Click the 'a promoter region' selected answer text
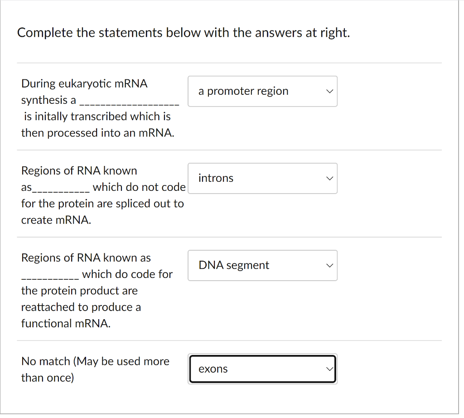Viewport: 464px width, 418px height. [x=242, y=91]
